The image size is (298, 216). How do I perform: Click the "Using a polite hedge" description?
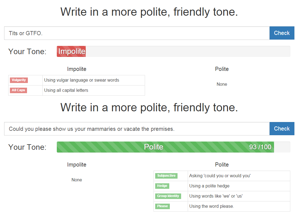pos(209,186)
